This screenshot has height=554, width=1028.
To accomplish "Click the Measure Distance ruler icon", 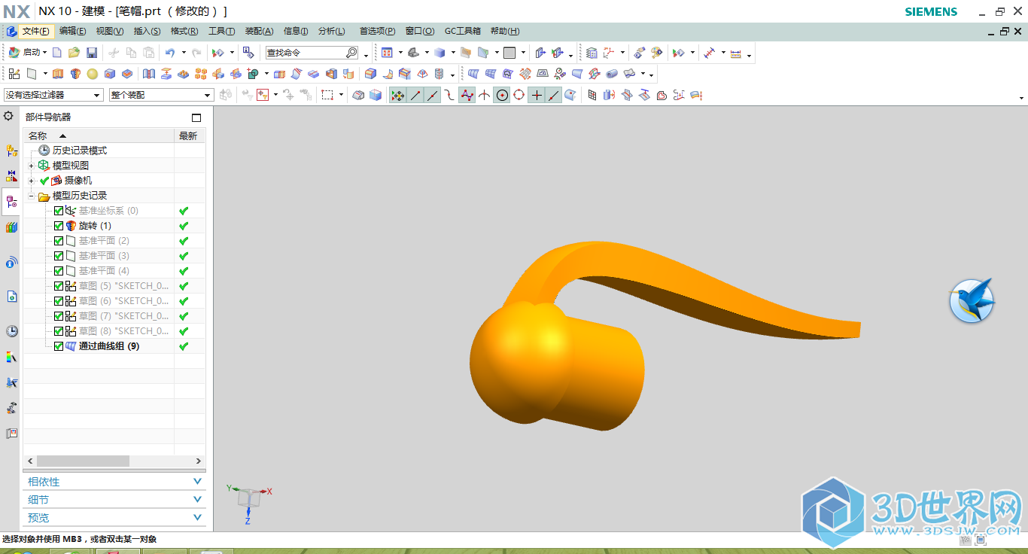I will [x=736, y=53].
